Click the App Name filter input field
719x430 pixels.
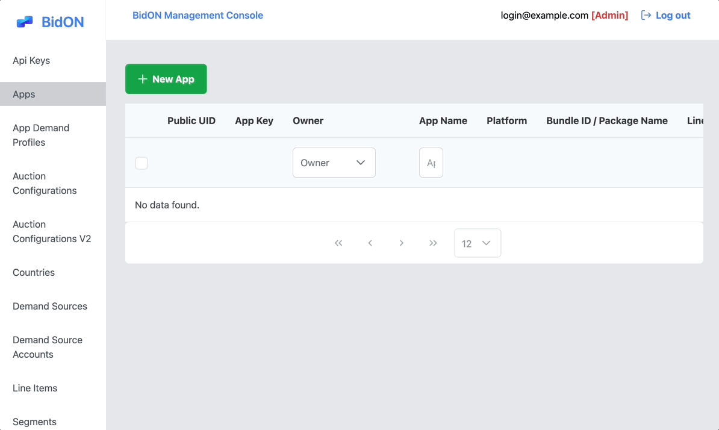431,163
